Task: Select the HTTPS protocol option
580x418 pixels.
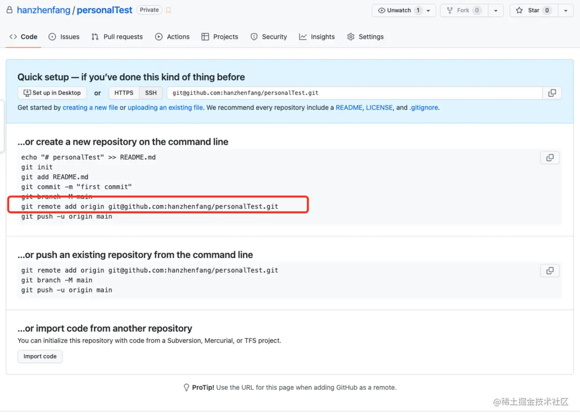Action: [124, 93]
